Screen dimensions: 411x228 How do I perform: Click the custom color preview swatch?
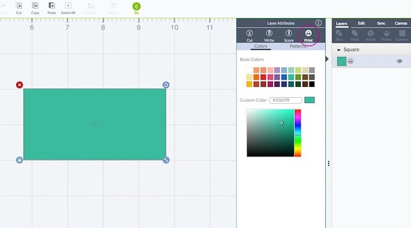pos(309,100)
